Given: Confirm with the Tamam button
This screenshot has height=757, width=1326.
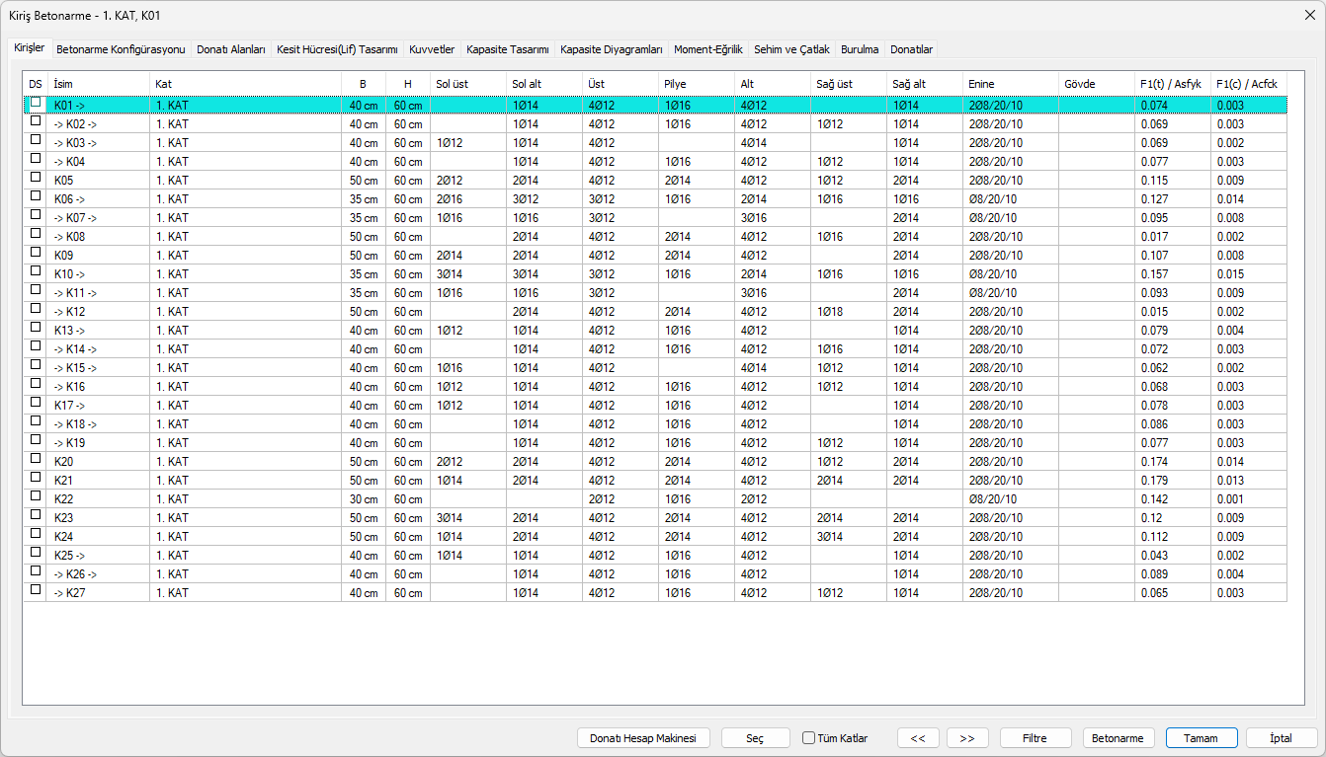Looking at the screenshot, I should tap(1202, 738).
